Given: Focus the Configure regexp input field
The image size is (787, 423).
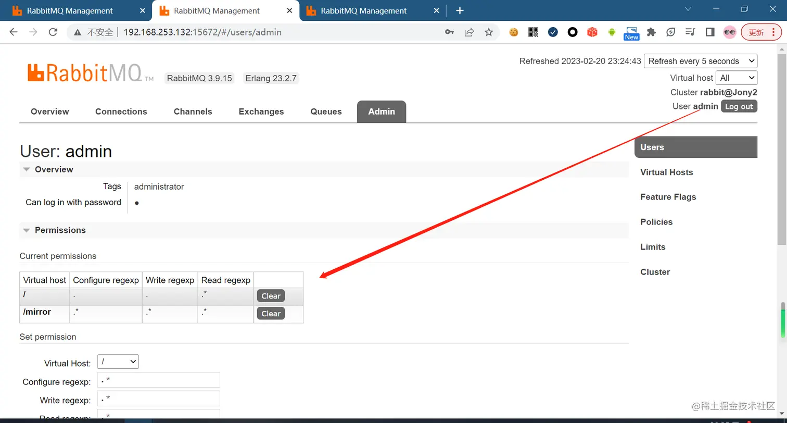Looking at the screenshot, I should pos(159,380).
